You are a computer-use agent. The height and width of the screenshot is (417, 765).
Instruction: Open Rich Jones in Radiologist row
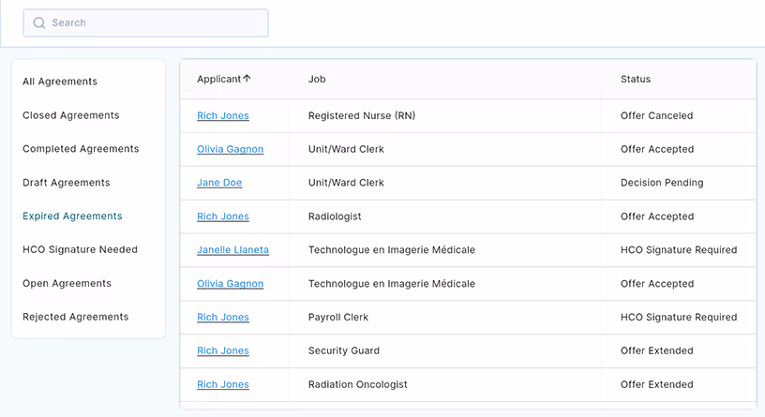click(x=223, y=216)
